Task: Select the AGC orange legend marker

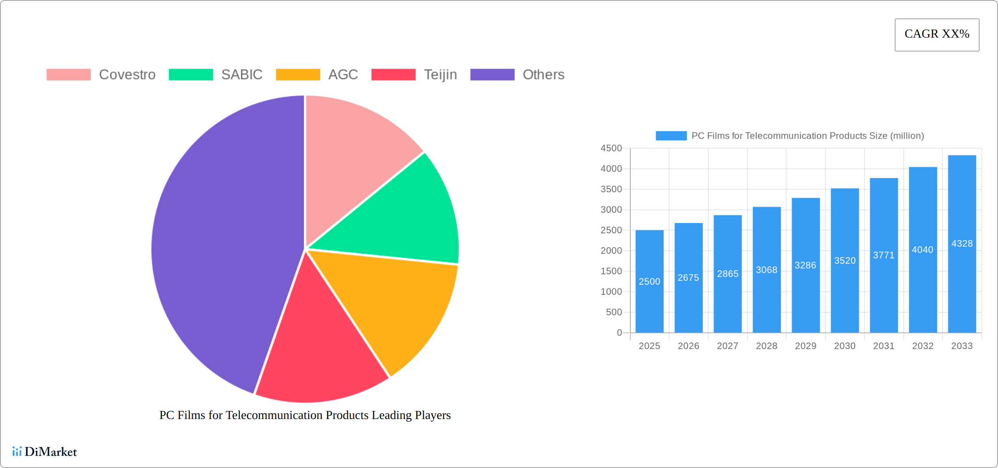Action: point(298,74)
